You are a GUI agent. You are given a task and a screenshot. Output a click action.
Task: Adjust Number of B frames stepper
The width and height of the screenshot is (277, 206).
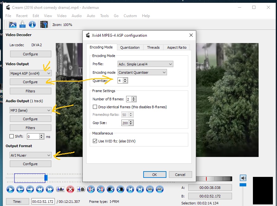click(x=134, y=99)
